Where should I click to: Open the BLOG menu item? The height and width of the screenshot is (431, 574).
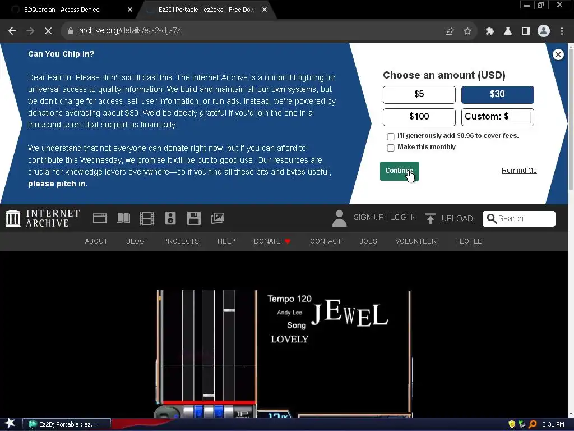point(135,241)
